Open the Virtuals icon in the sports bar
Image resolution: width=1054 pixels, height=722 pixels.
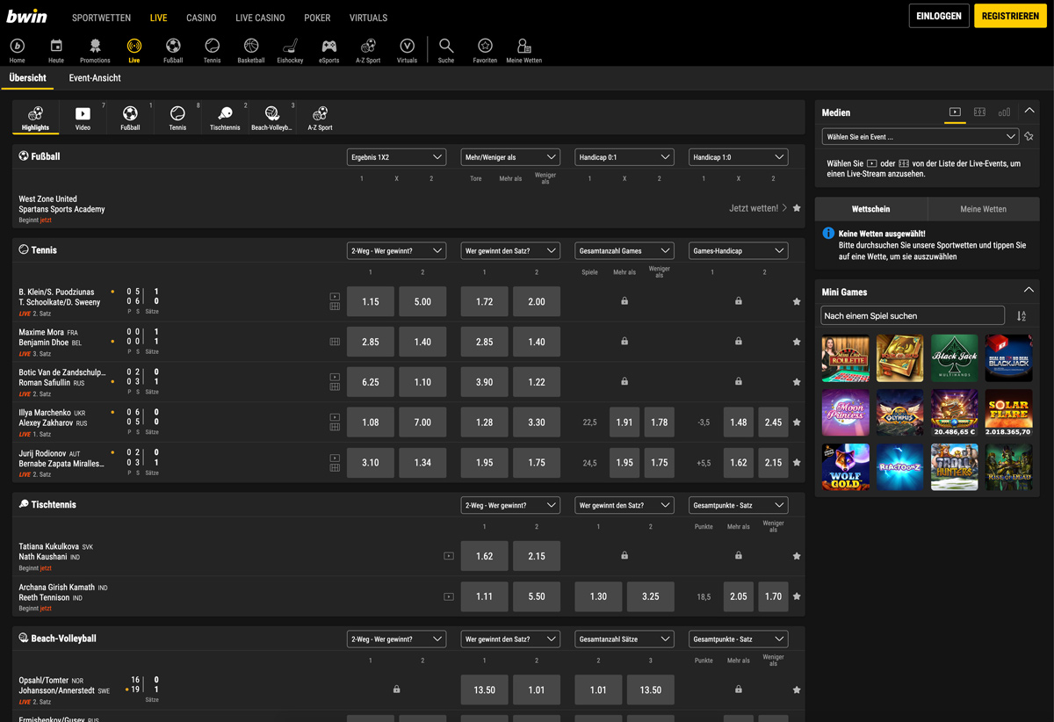(407, 50)
